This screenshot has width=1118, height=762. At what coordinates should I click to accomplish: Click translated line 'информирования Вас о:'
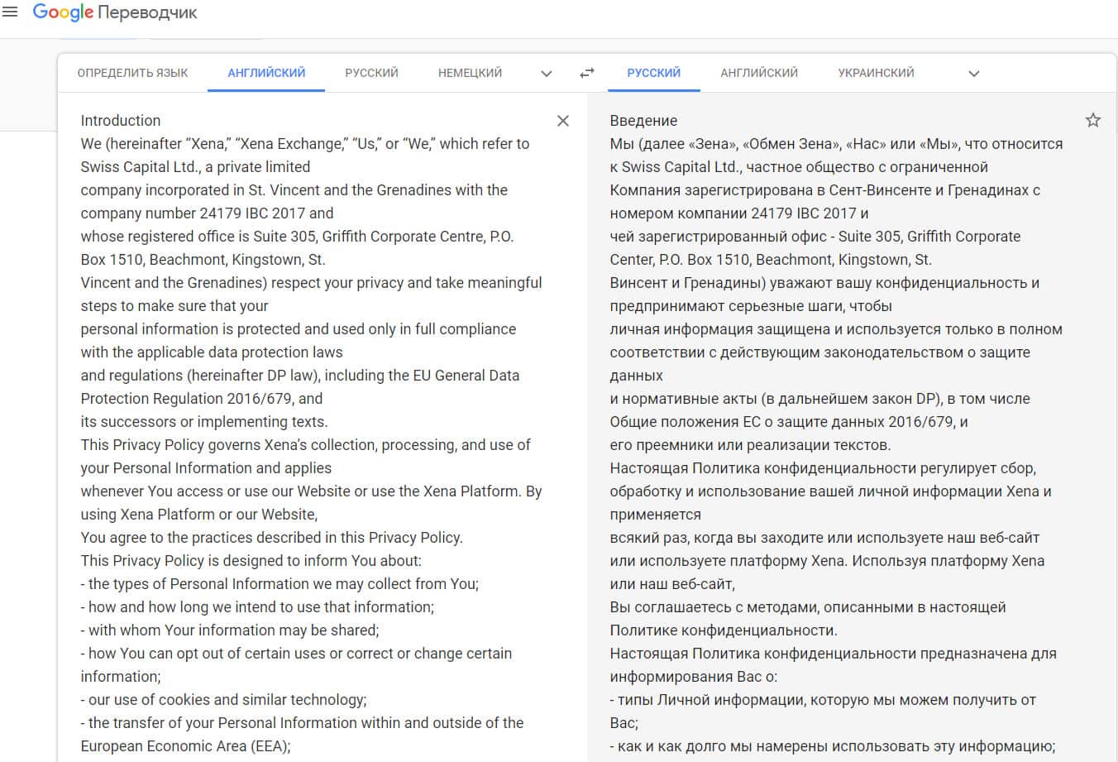click(x=694, y=676)
